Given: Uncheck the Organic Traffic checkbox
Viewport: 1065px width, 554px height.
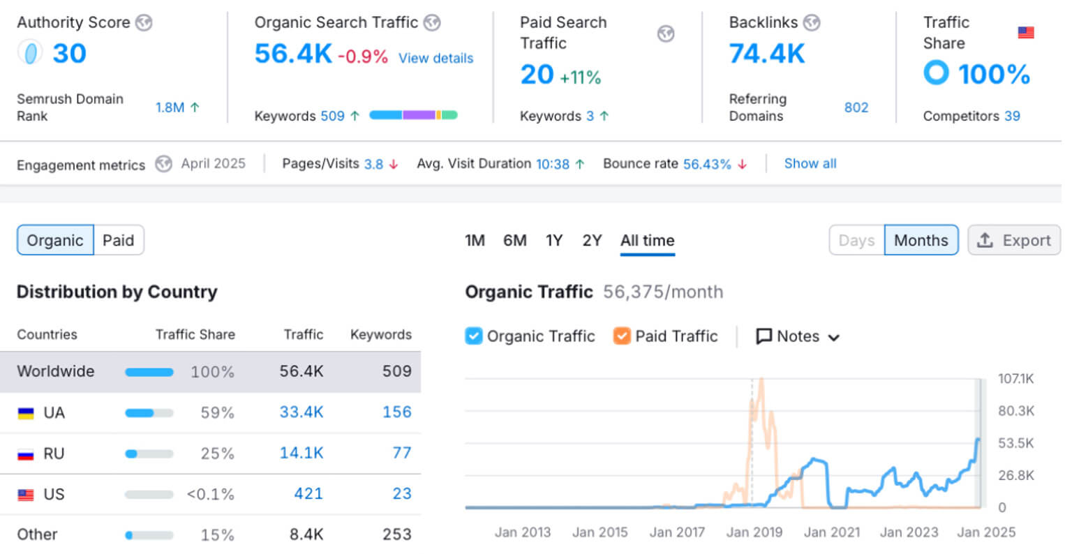Looking at the screenshot, I should (x=474, y=336).
